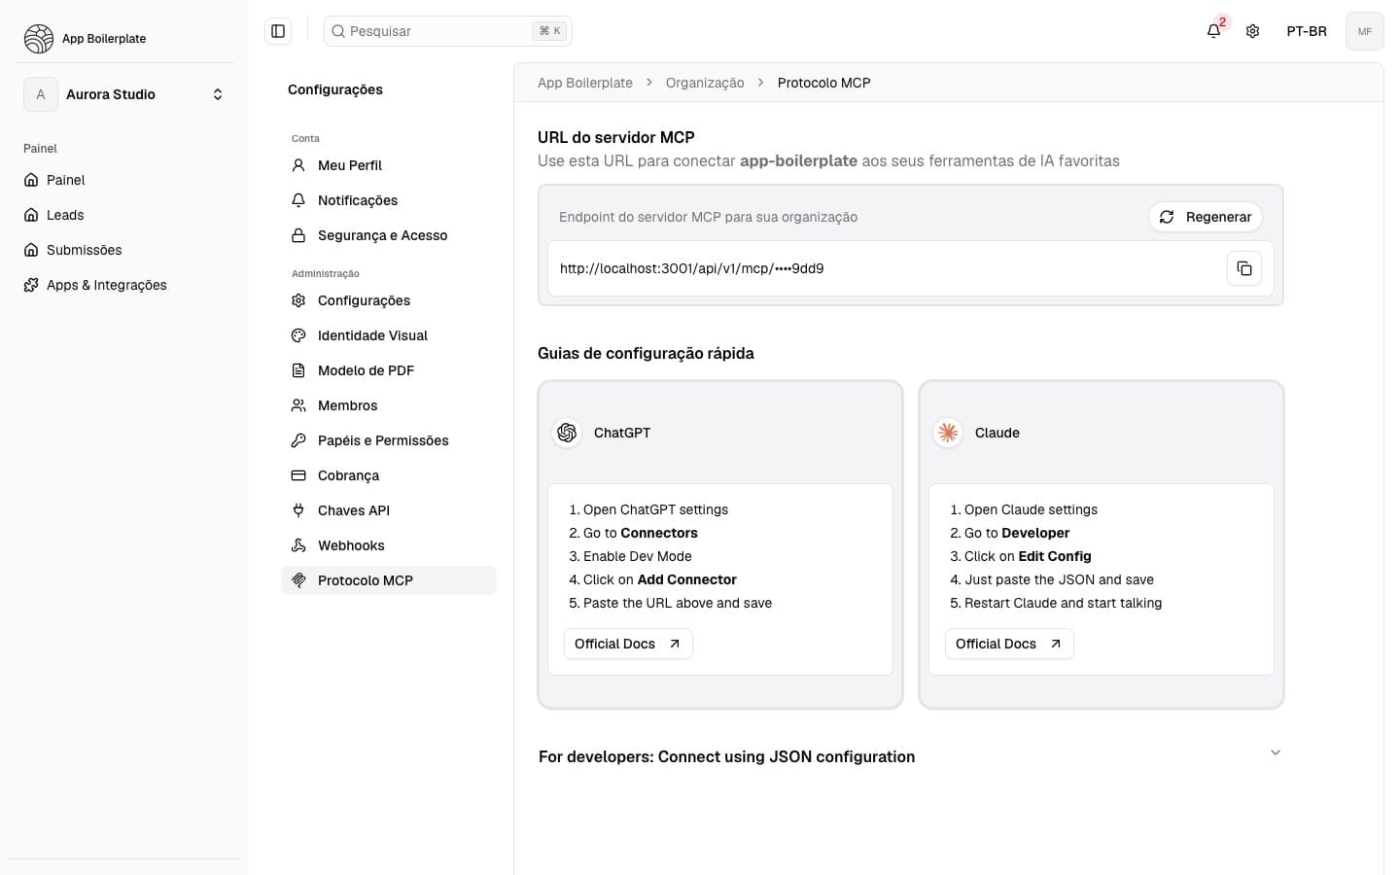Click the Protocolo MCP icon in menu
The width and height of the screenshot is (1400, 875).
298,580
